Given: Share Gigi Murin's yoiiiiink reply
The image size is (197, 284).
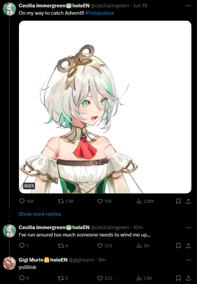Looking at the screenshot, I should tap(188, 278).
